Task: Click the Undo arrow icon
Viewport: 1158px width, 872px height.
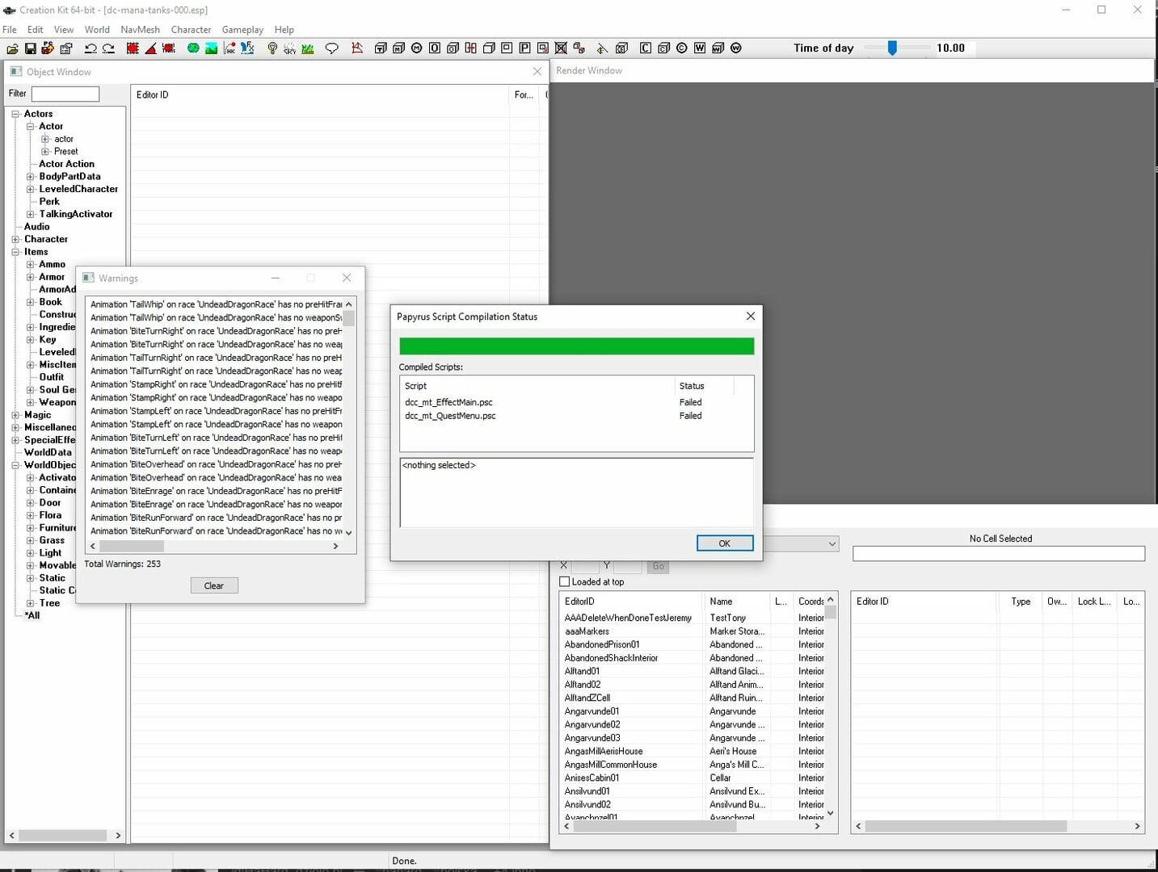Action: point(91,48)
